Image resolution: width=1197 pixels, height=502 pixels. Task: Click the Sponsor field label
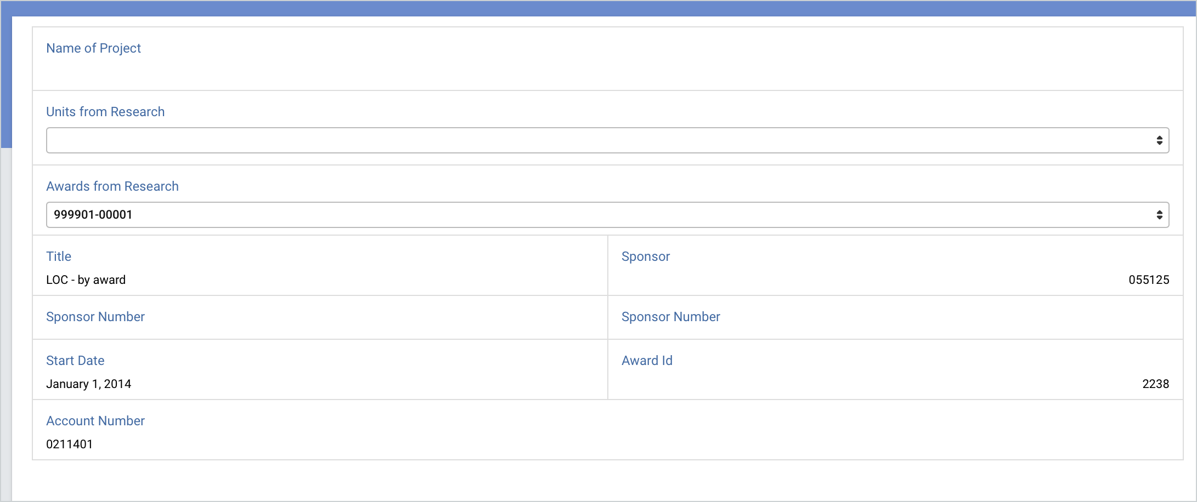coord(646,256)
